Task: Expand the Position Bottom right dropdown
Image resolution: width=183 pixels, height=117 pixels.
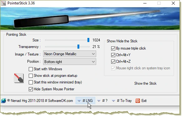Action: click(70, 62)
